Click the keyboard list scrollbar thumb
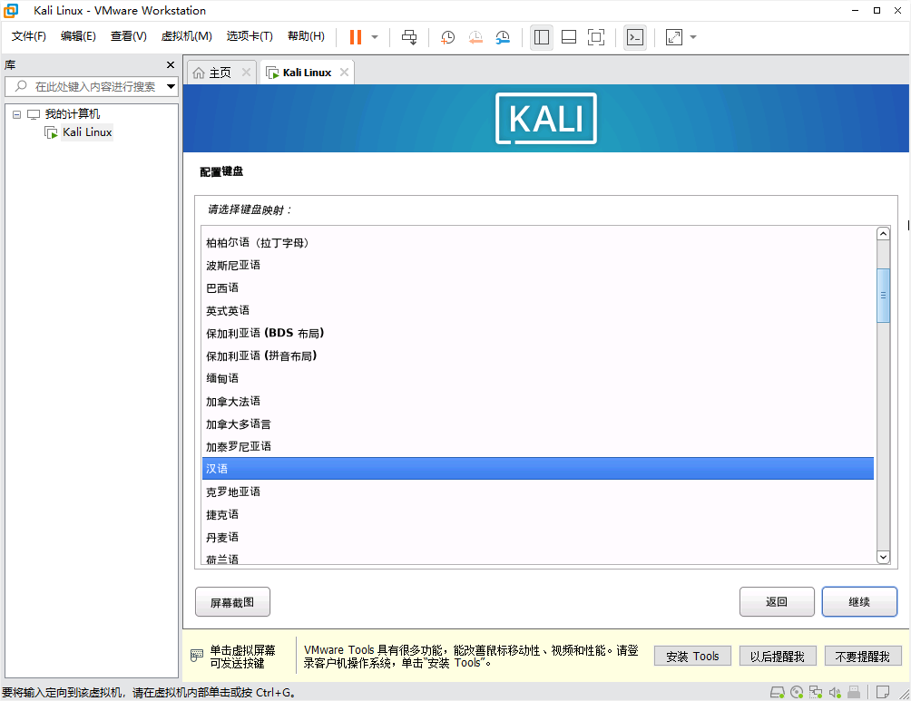This screenshot has width=911, height=701. [x=883, y=295]
